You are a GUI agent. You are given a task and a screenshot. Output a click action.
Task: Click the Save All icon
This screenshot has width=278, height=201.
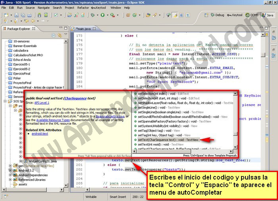click(23, 15)
